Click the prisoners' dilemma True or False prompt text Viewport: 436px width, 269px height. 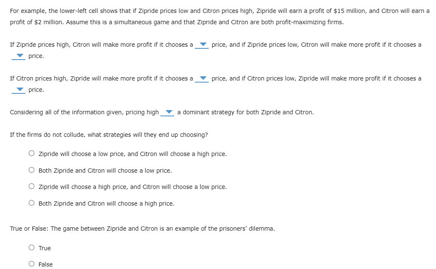pyautogui.click(x=142, y=228)
